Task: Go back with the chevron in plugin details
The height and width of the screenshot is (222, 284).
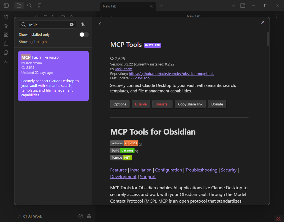Action: [x=100, y=24]
